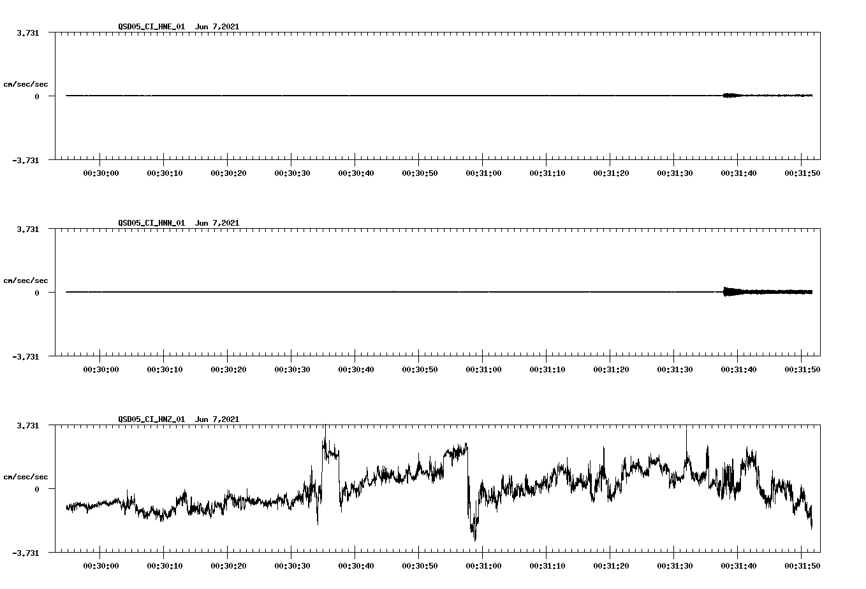This screenshot has height=589, width=866.
Task: Click the 00:30:30 time label under HNN plot
Action: pos(292,370)
